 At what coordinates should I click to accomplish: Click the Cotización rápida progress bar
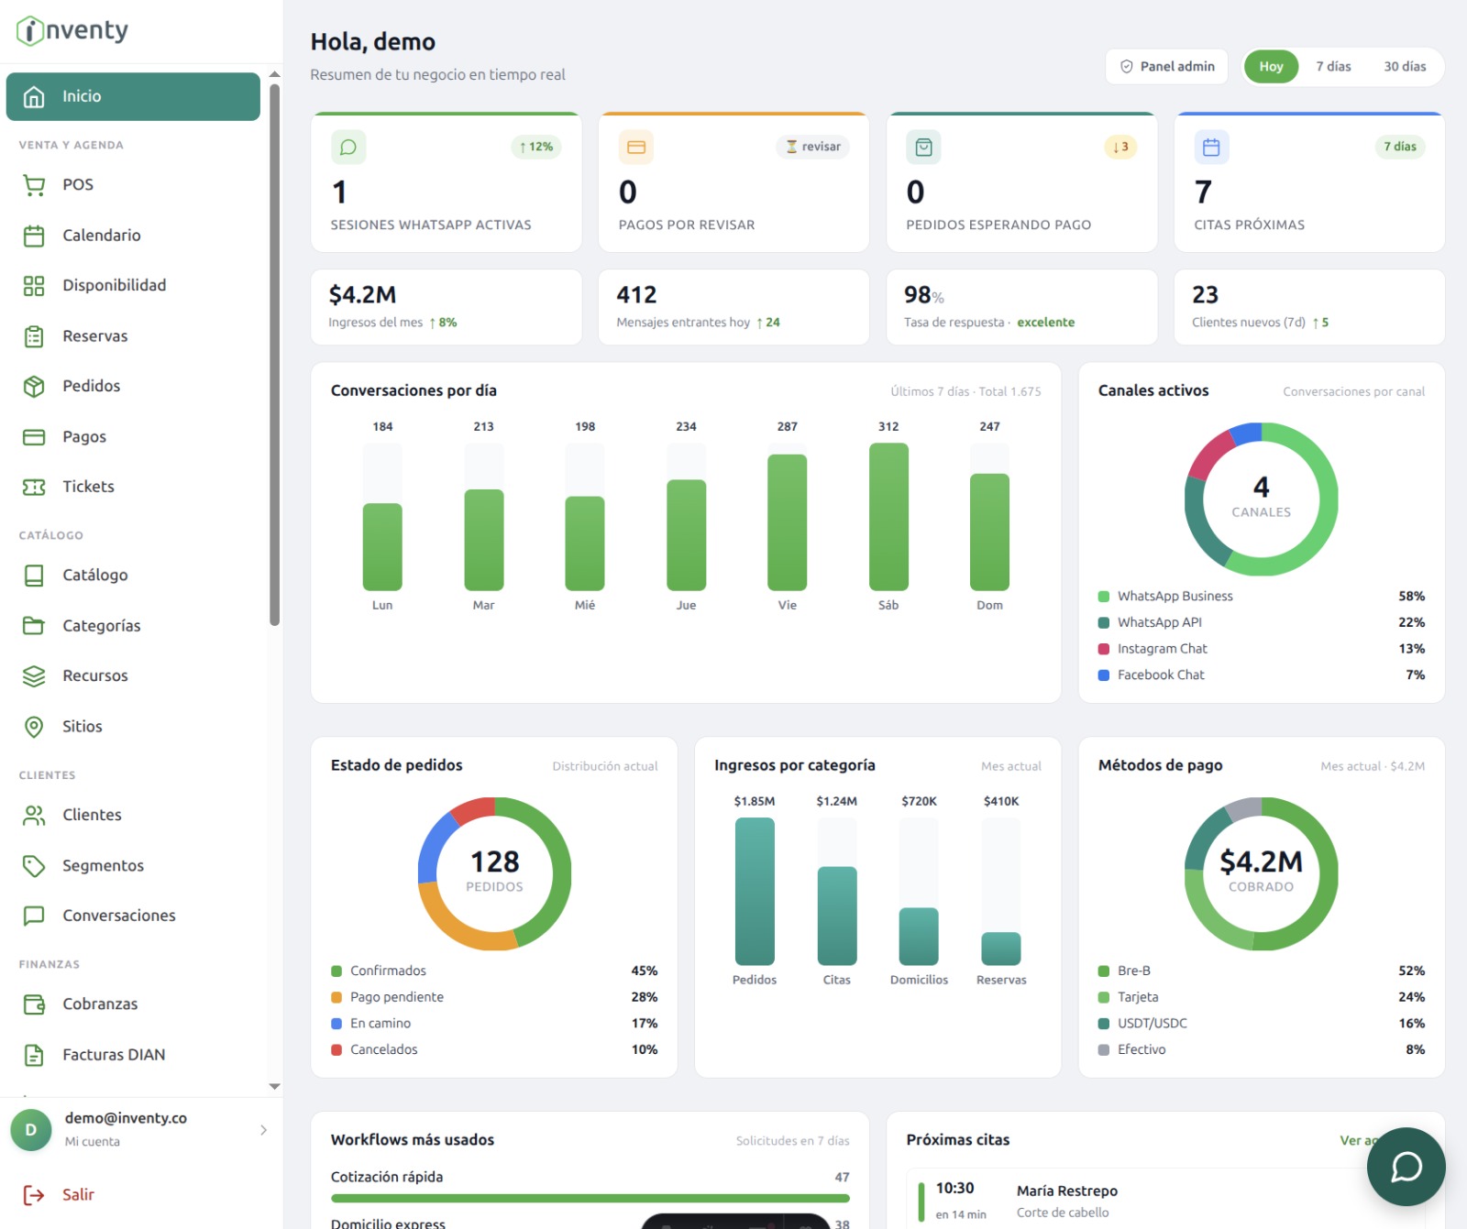(590, 1198)
